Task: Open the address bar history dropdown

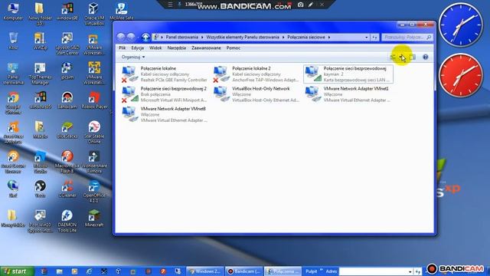Action: tap(366, 38)
